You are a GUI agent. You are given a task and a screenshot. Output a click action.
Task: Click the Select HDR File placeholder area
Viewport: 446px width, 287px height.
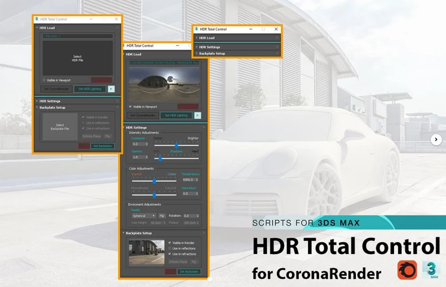(x=78, y=59)
